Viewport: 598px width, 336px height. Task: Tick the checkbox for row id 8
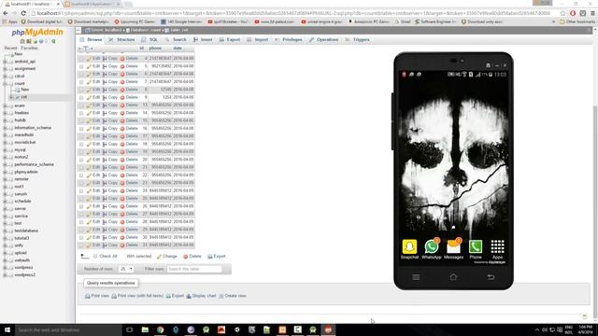click(81, 90)
